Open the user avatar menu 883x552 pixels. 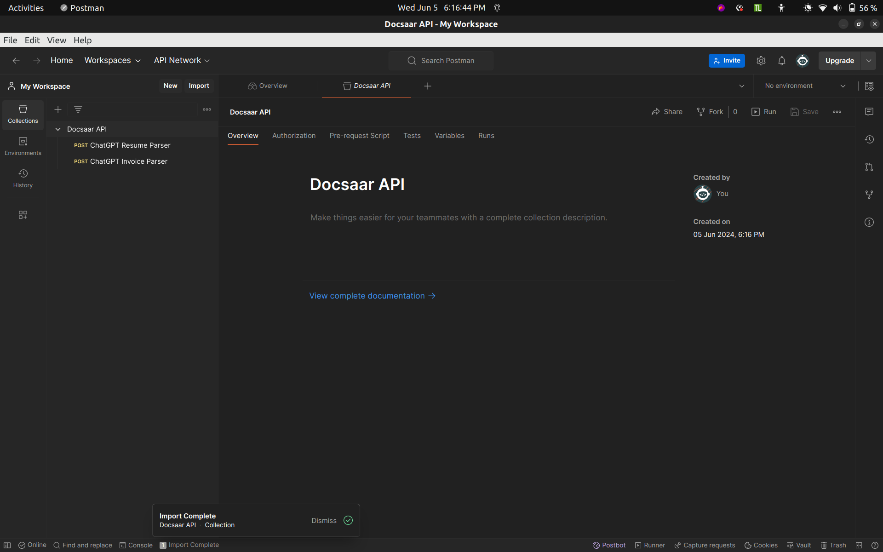[x=803, y=61]
